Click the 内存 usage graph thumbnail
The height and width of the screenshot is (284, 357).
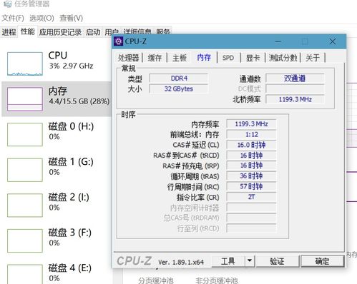click(25, 99)
